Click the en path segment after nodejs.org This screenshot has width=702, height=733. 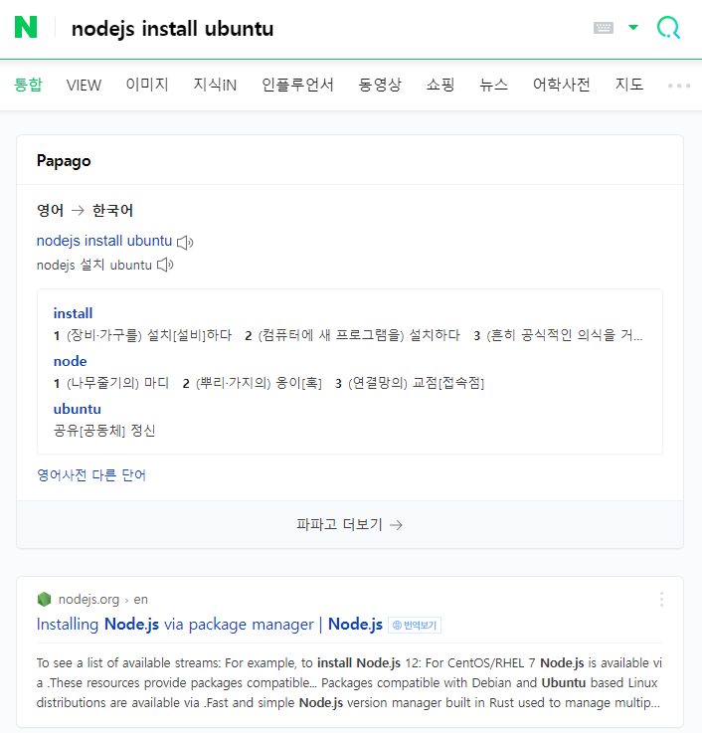(x=140, y=600)
